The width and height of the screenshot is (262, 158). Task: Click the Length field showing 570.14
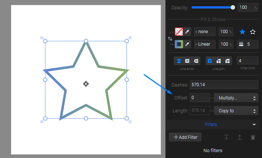(x=200, y=110)
